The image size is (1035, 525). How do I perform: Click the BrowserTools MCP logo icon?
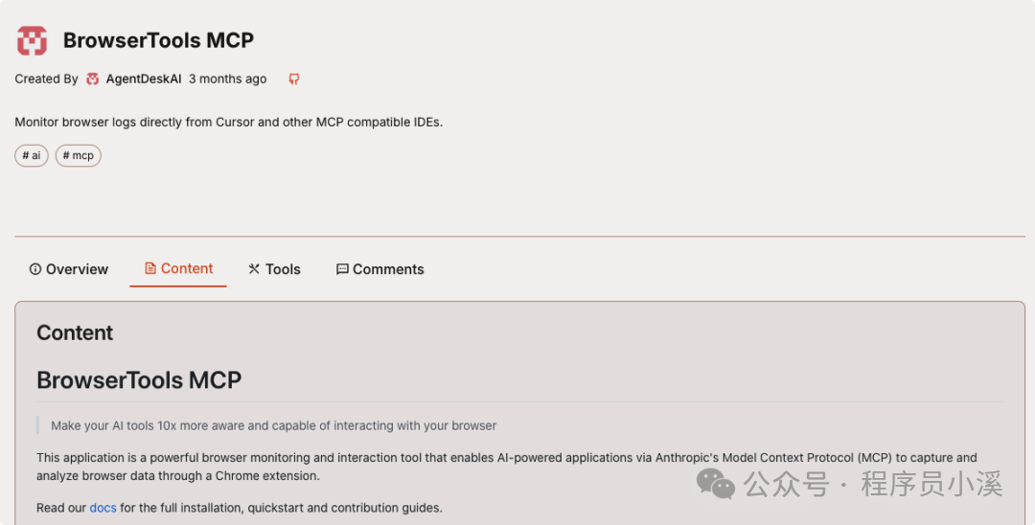click(x=32, y=40)
